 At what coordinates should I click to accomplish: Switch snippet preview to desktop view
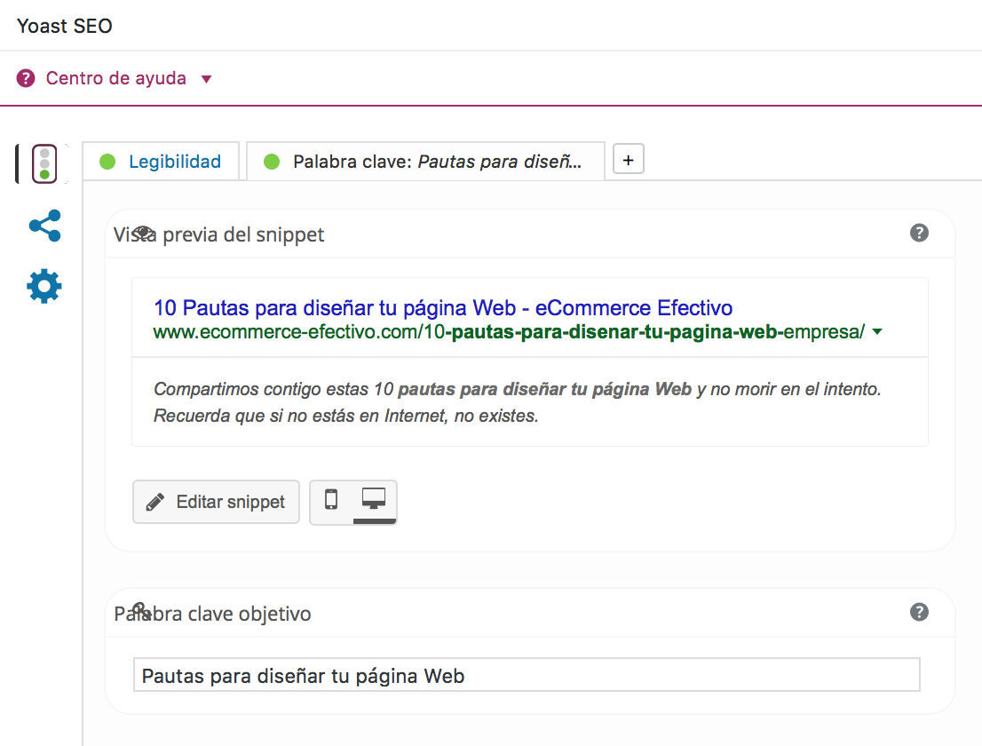click(x=374, y=501)
